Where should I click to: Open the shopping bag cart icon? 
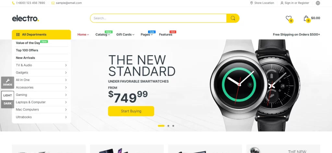306,18
